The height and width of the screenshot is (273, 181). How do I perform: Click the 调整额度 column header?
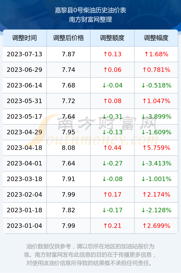point(112,38)
